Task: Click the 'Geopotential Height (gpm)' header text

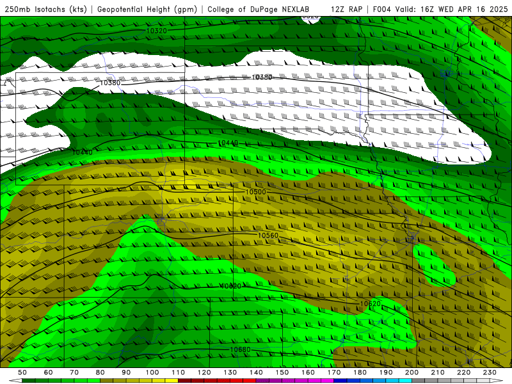Action: pyautogui.click(x=147, y=9)
